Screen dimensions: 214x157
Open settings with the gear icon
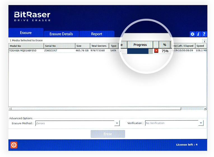(x=192, y=34)
